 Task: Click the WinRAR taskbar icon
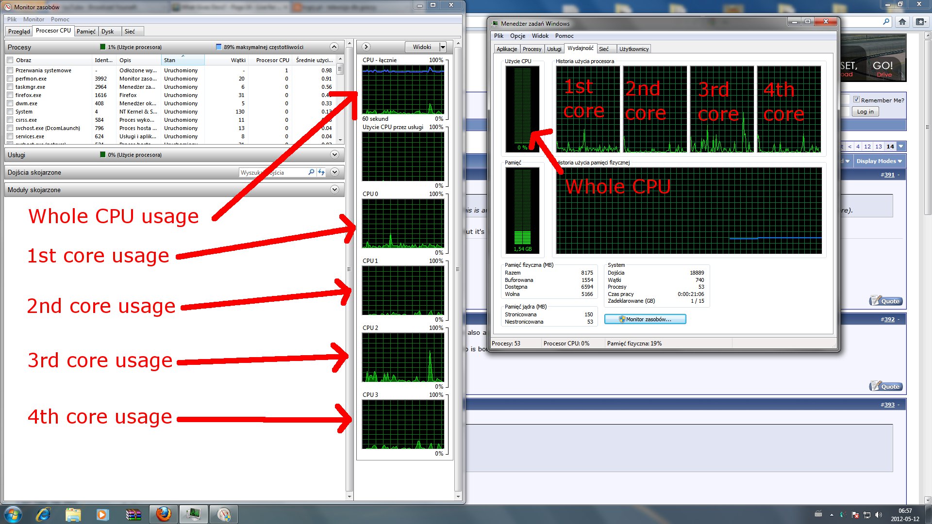133,514
